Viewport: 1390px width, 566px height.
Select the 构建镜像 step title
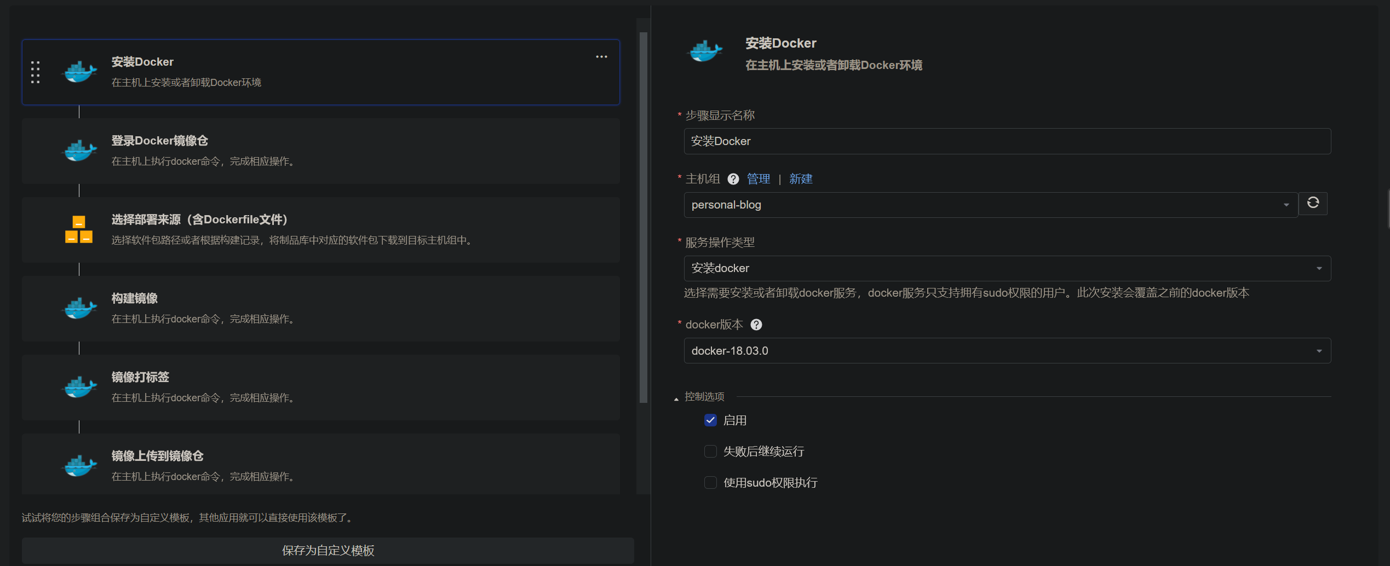coord(135,298)
